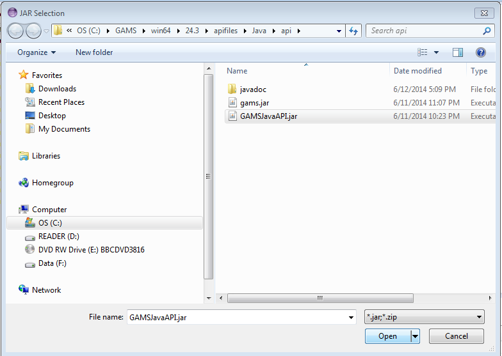This screenshot has height=356, width=502.
Task: Click the refresh address bar button
Action: coord(353,31)
